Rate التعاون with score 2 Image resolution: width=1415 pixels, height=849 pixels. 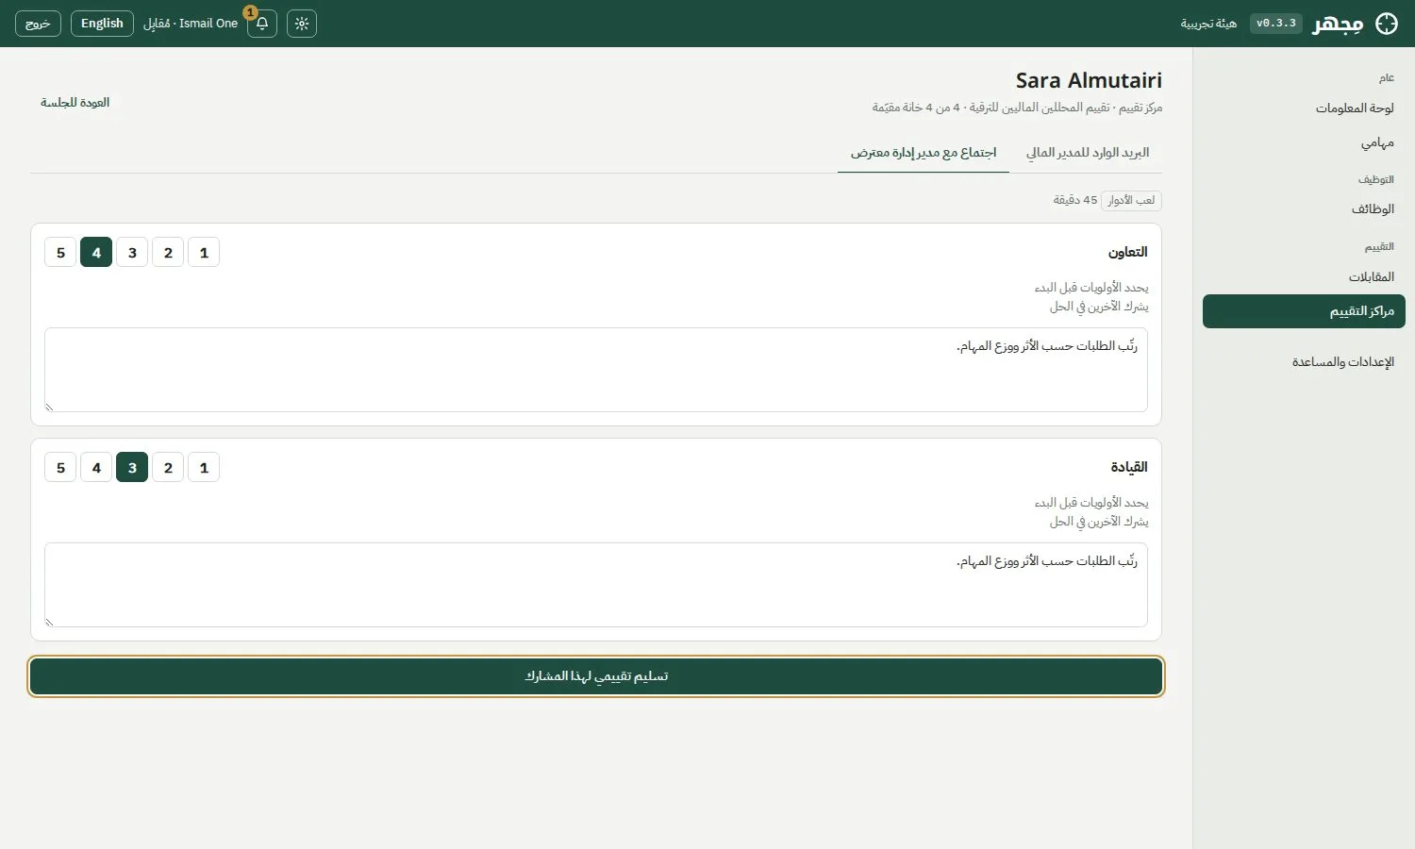168,253
